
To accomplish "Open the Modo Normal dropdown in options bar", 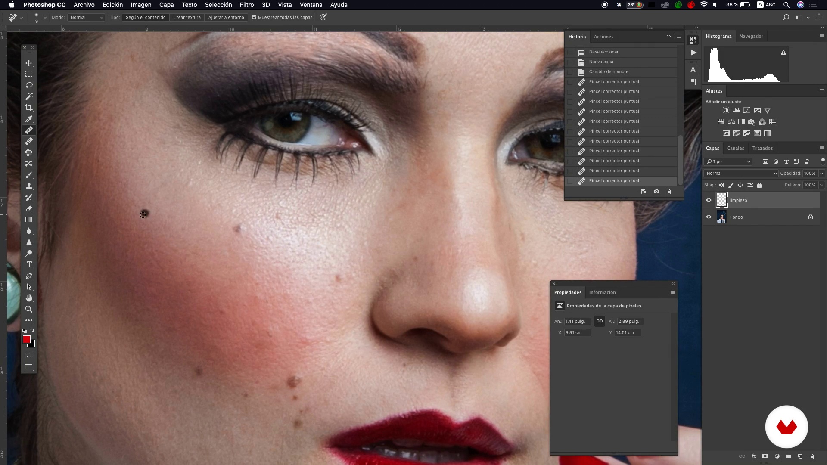I will point(87,18).
